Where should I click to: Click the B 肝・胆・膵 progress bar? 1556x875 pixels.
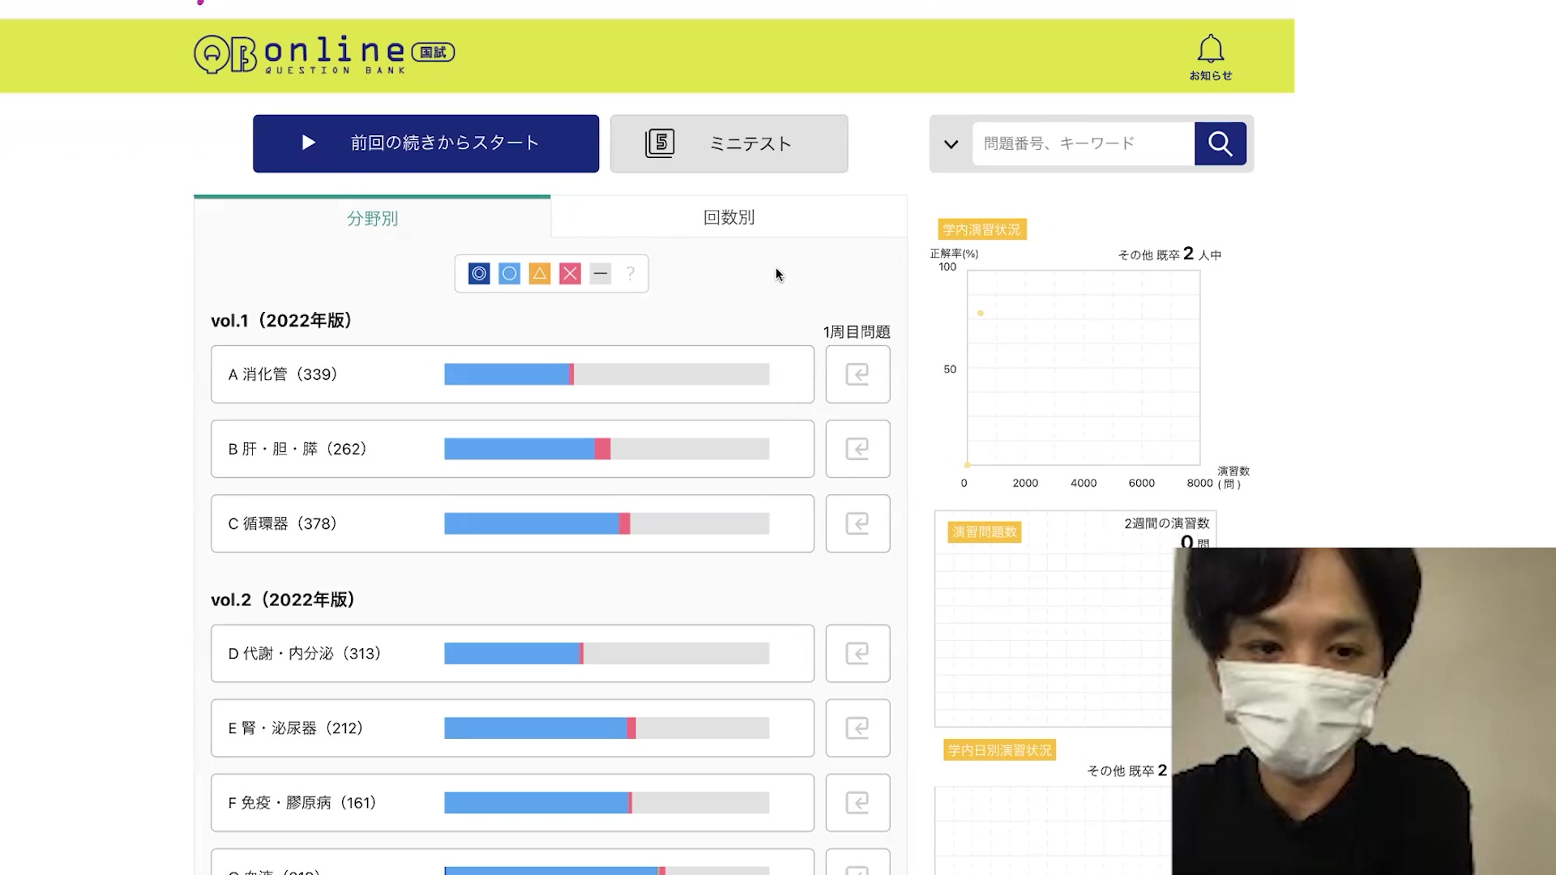click(x=606, y=449)
